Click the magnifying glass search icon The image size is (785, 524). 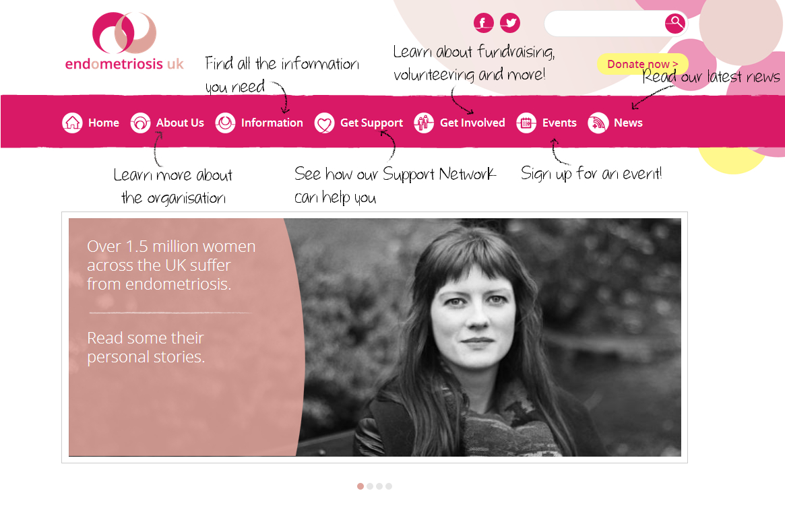(675, 23)
